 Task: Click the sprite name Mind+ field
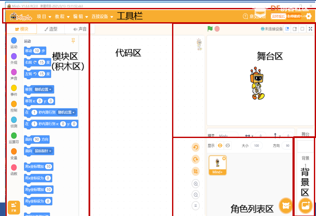coord(227,136)
